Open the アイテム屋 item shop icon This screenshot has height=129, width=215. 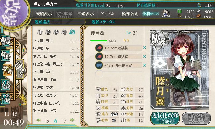166,13
